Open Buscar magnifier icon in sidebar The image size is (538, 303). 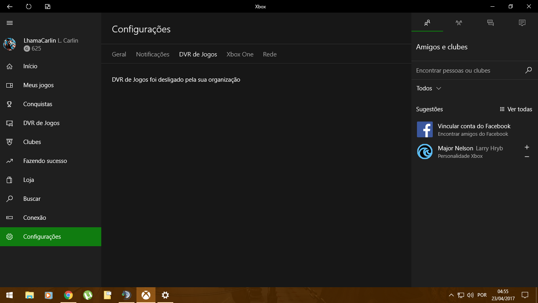(x=10, y=199)
